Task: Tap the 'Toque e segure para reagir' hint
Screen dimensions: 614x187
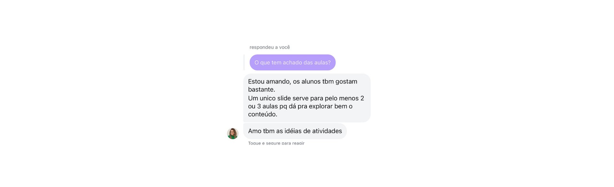Action: (276, 143)
